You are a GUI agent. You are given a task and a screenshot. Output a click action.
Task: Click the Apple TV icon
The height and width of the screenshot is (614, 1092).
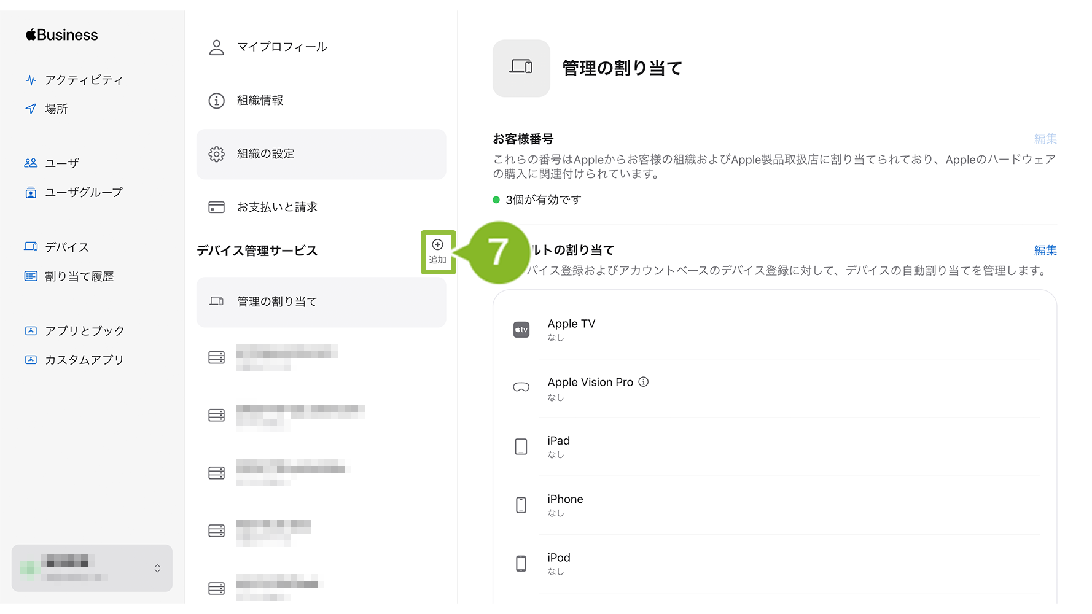coord(521,330)
